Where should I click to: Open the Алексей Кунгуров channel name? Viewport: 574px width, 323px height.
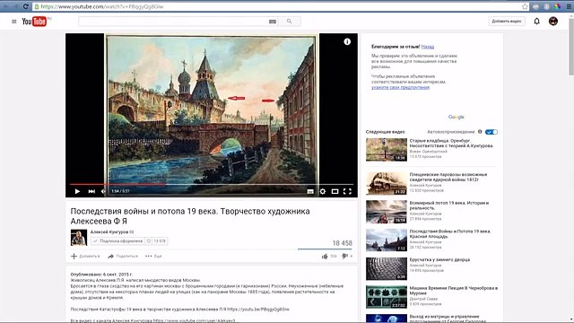(x=109, y=231)
